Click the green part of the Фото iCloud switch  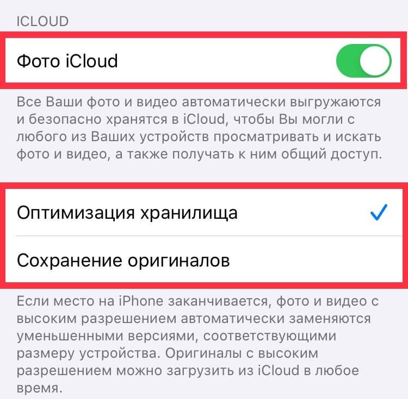pos(348,61)
